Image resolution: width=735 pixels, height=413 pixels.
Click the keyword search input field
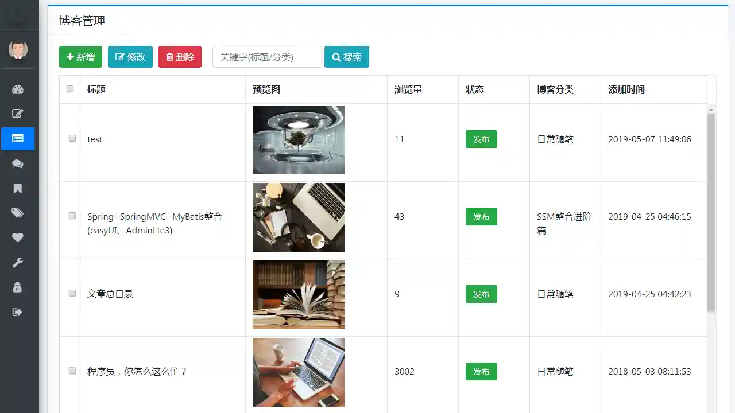(x=266, y=57)
